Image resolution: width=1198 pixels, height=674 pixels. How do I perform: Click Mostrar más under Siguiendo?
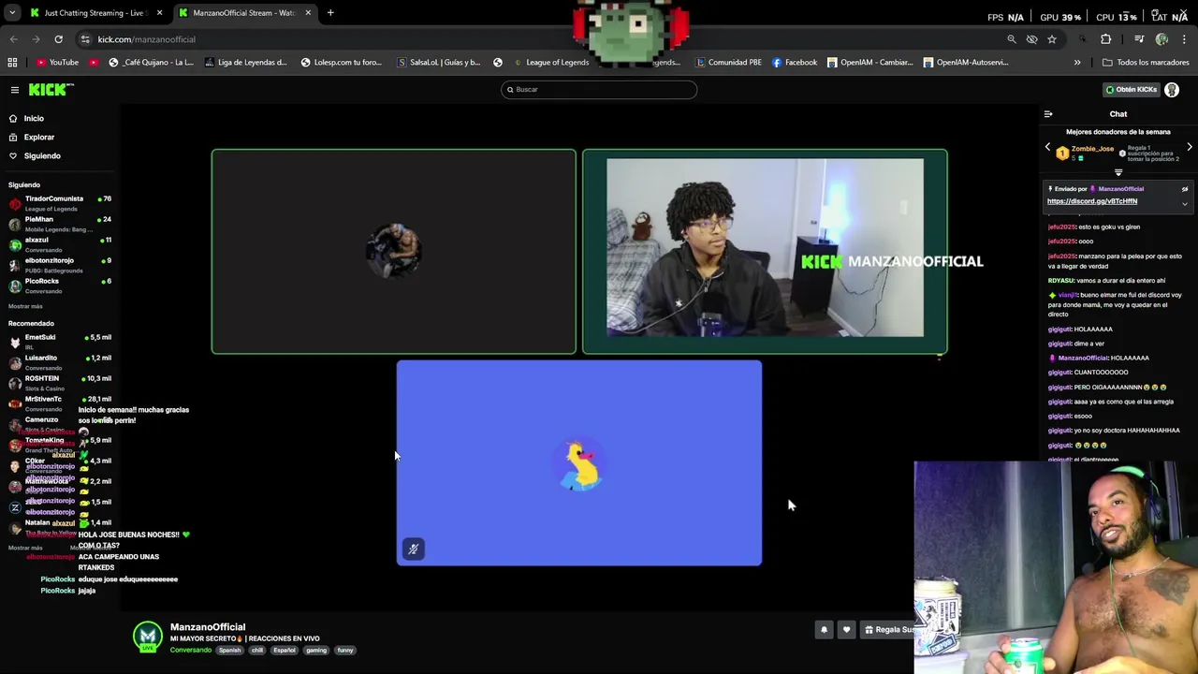[25, 306]
